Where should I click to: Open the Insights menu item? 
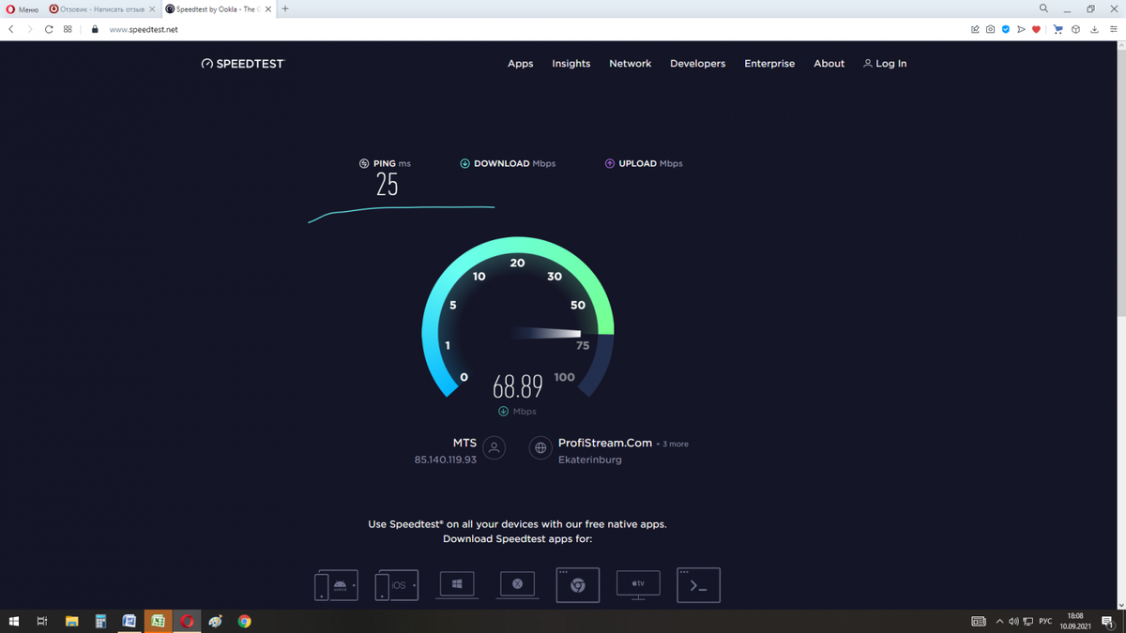[571, 64]
